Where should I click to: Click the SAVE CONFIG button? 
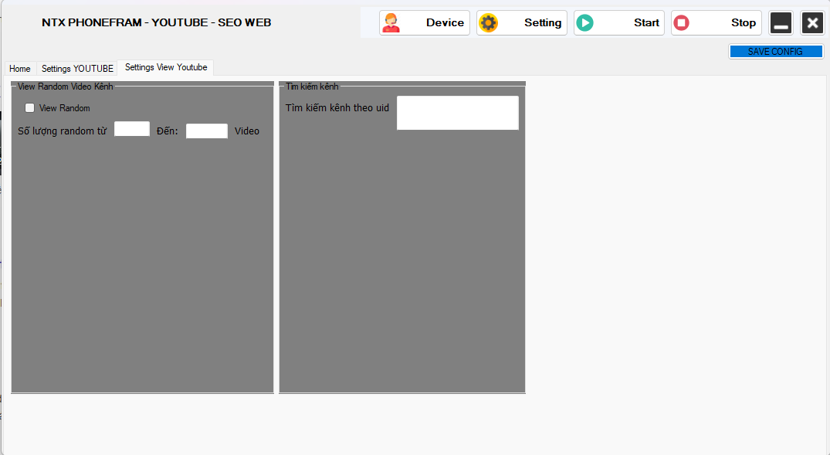tap(775, 52)
